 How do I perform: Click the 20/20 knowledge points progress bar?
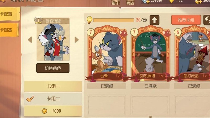(x=114, y=20)
